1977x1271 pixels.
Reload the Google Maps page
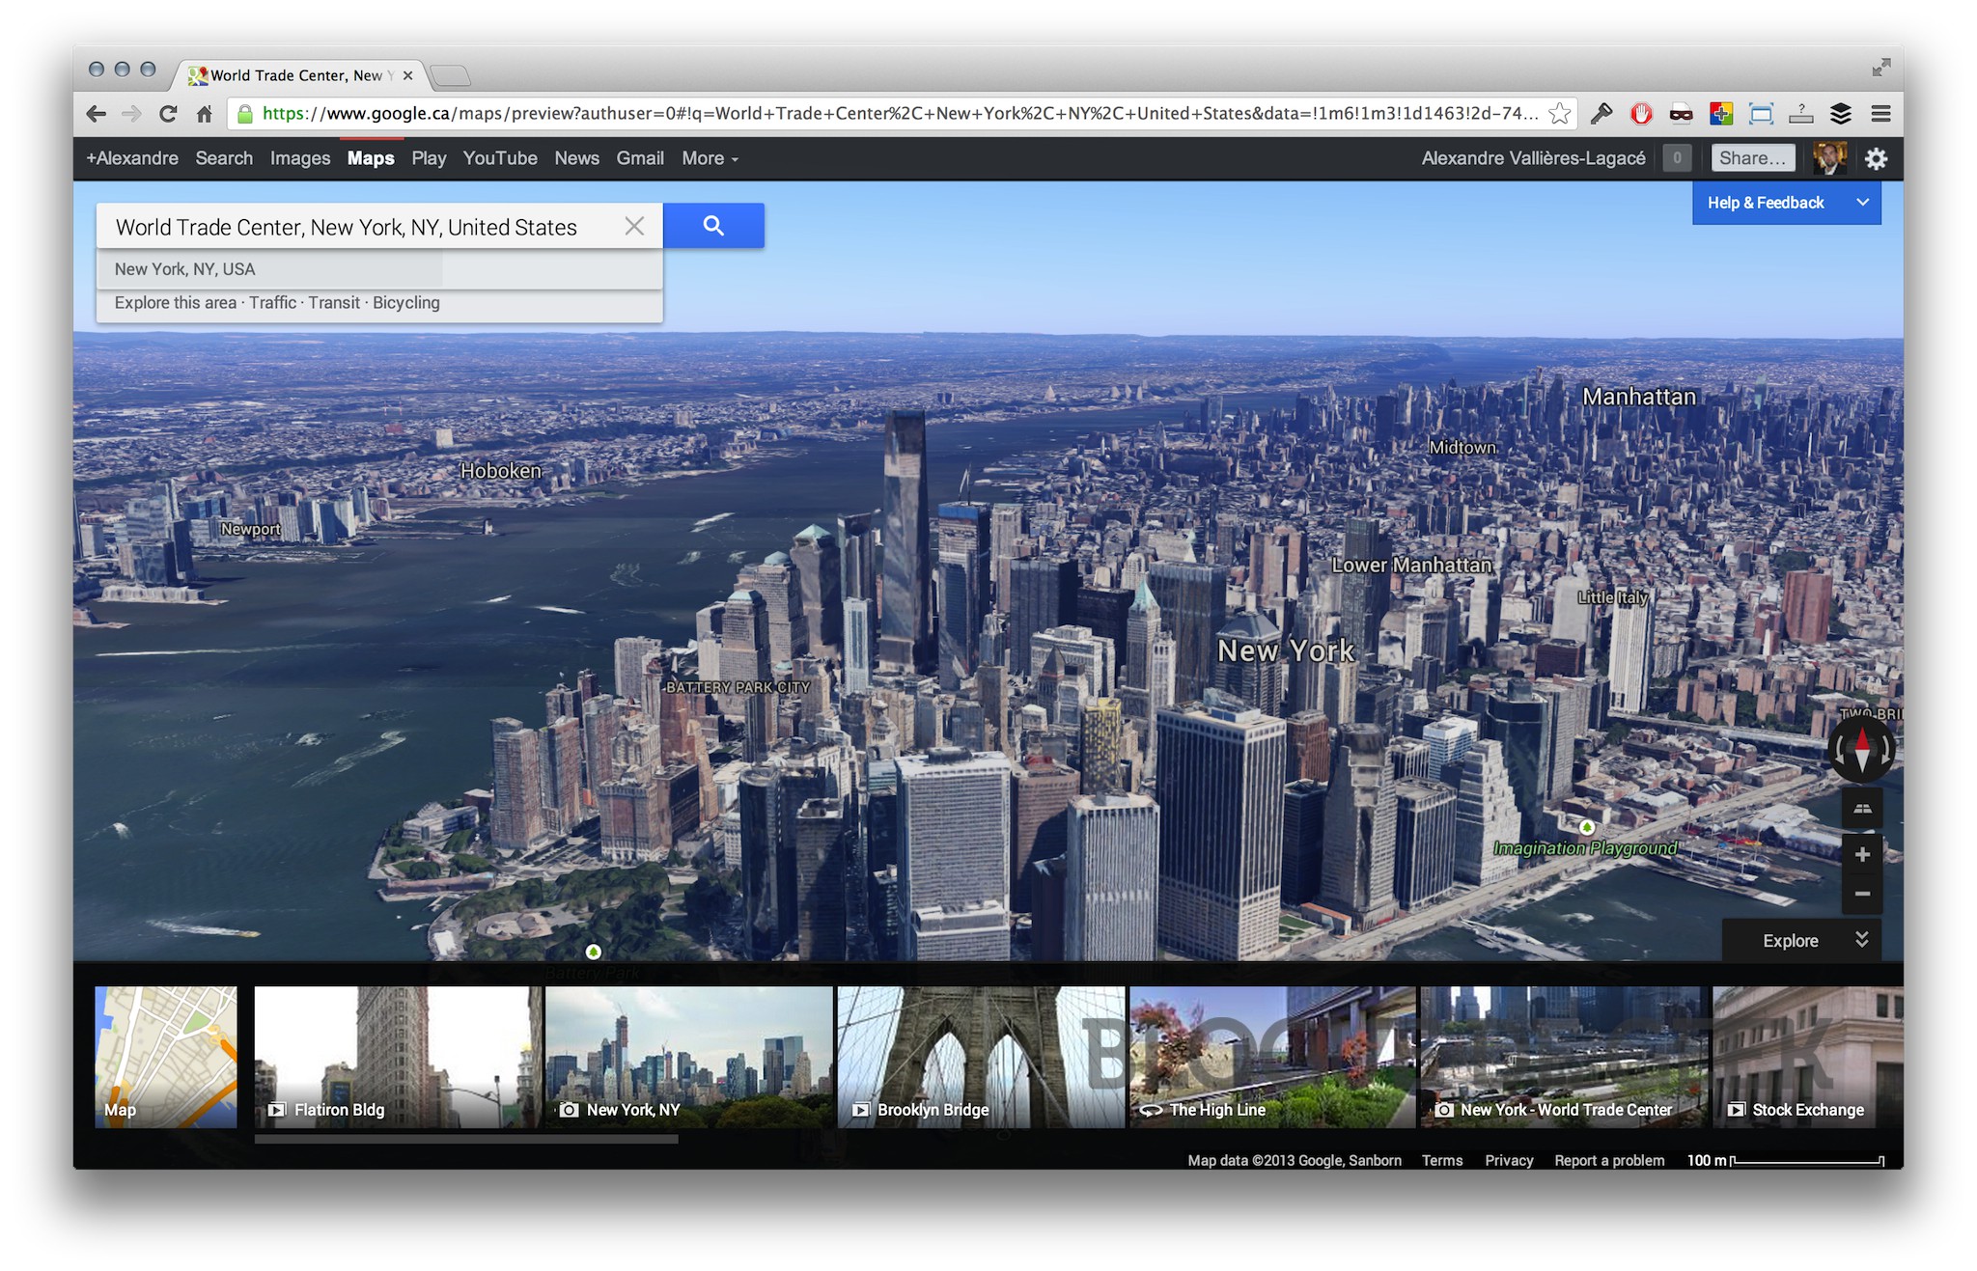(x=168, y=114)
